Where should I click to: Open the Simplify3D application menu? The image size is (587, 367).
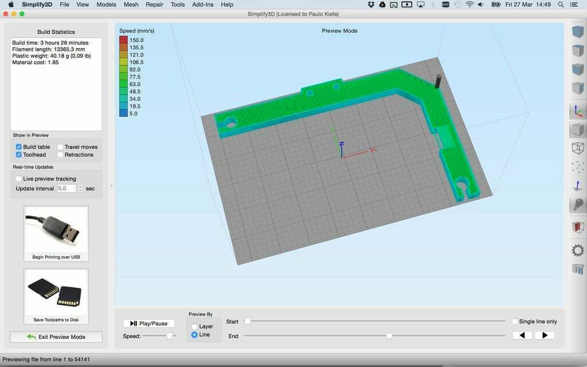point(37,5)
